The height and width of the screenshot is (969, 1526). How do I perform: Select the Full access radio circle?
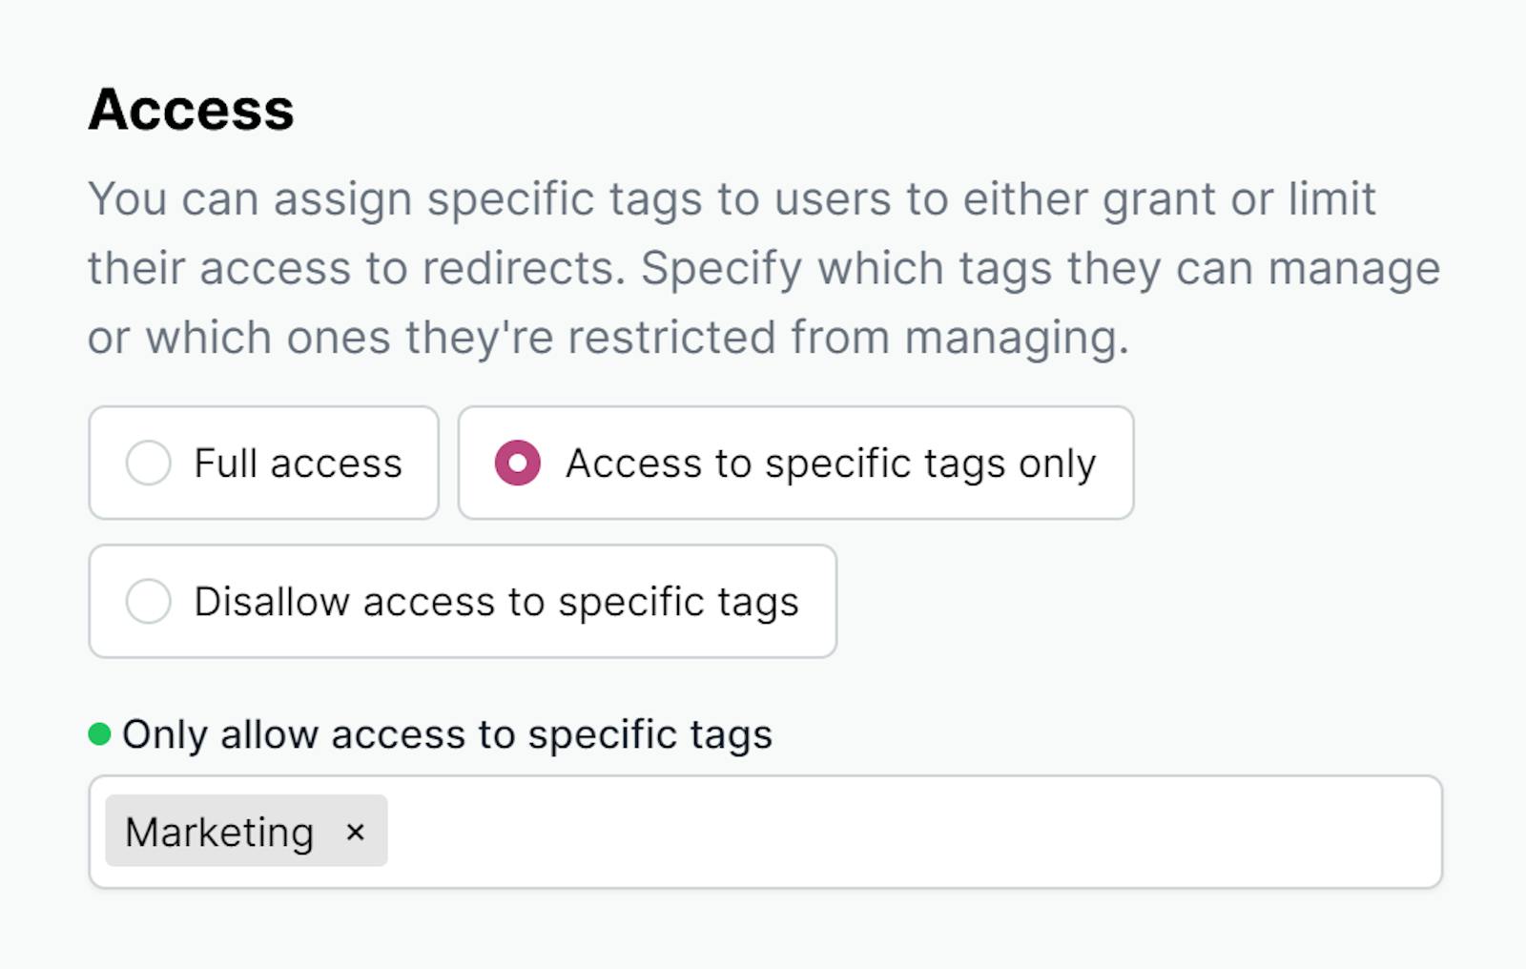click(149, 464)
